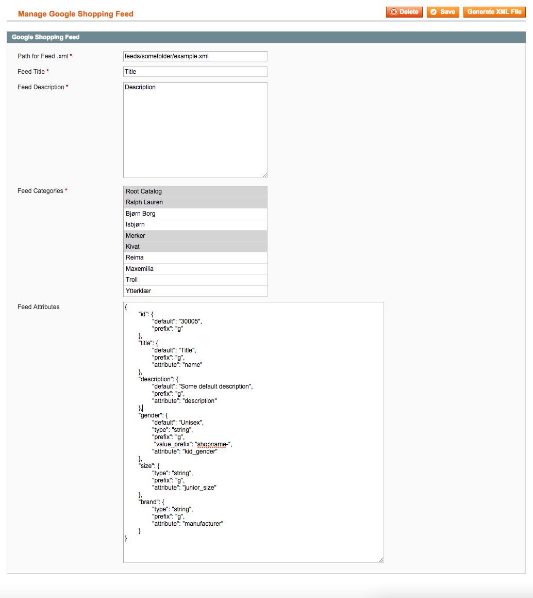Focus the Feed Title input
The width and height of the screenshot is (533, 598).
pyautogui.click(x=195, y=72)
